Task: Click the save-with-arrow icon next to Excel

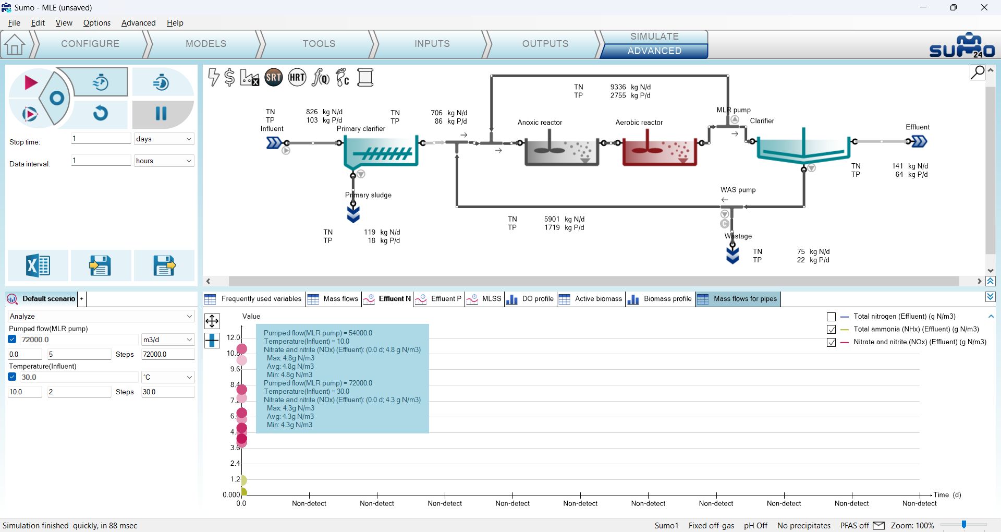Action: pos(100,265)
